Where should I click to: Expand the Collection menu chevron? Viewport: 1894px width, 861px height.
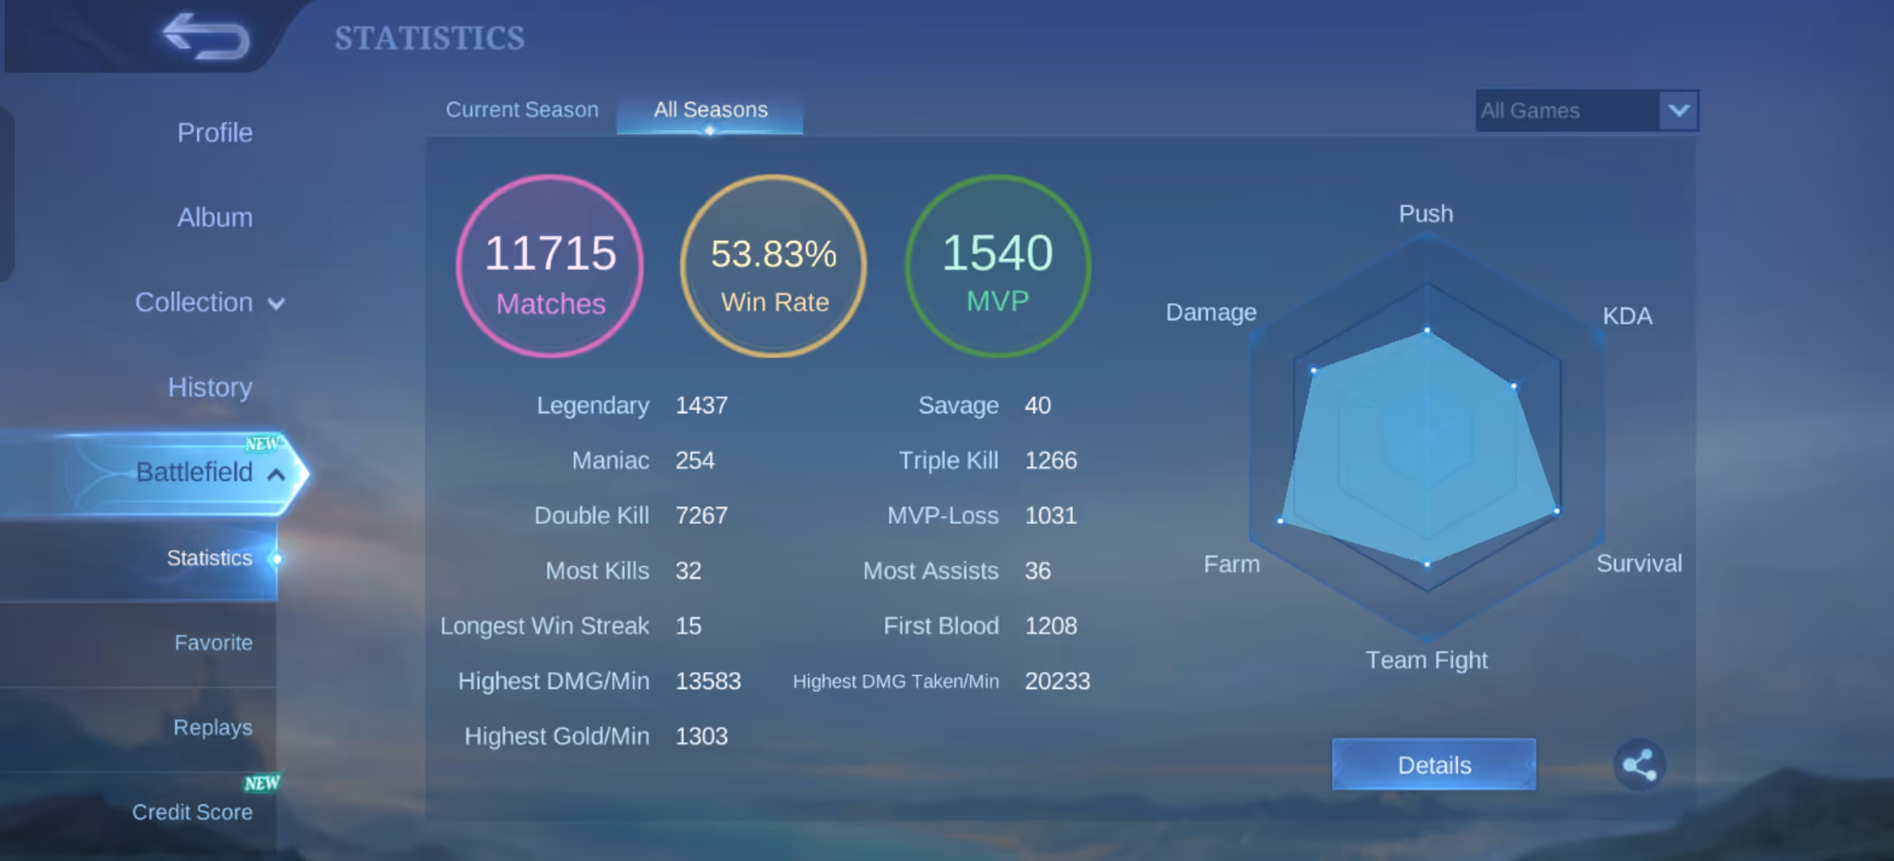[276, 304]
